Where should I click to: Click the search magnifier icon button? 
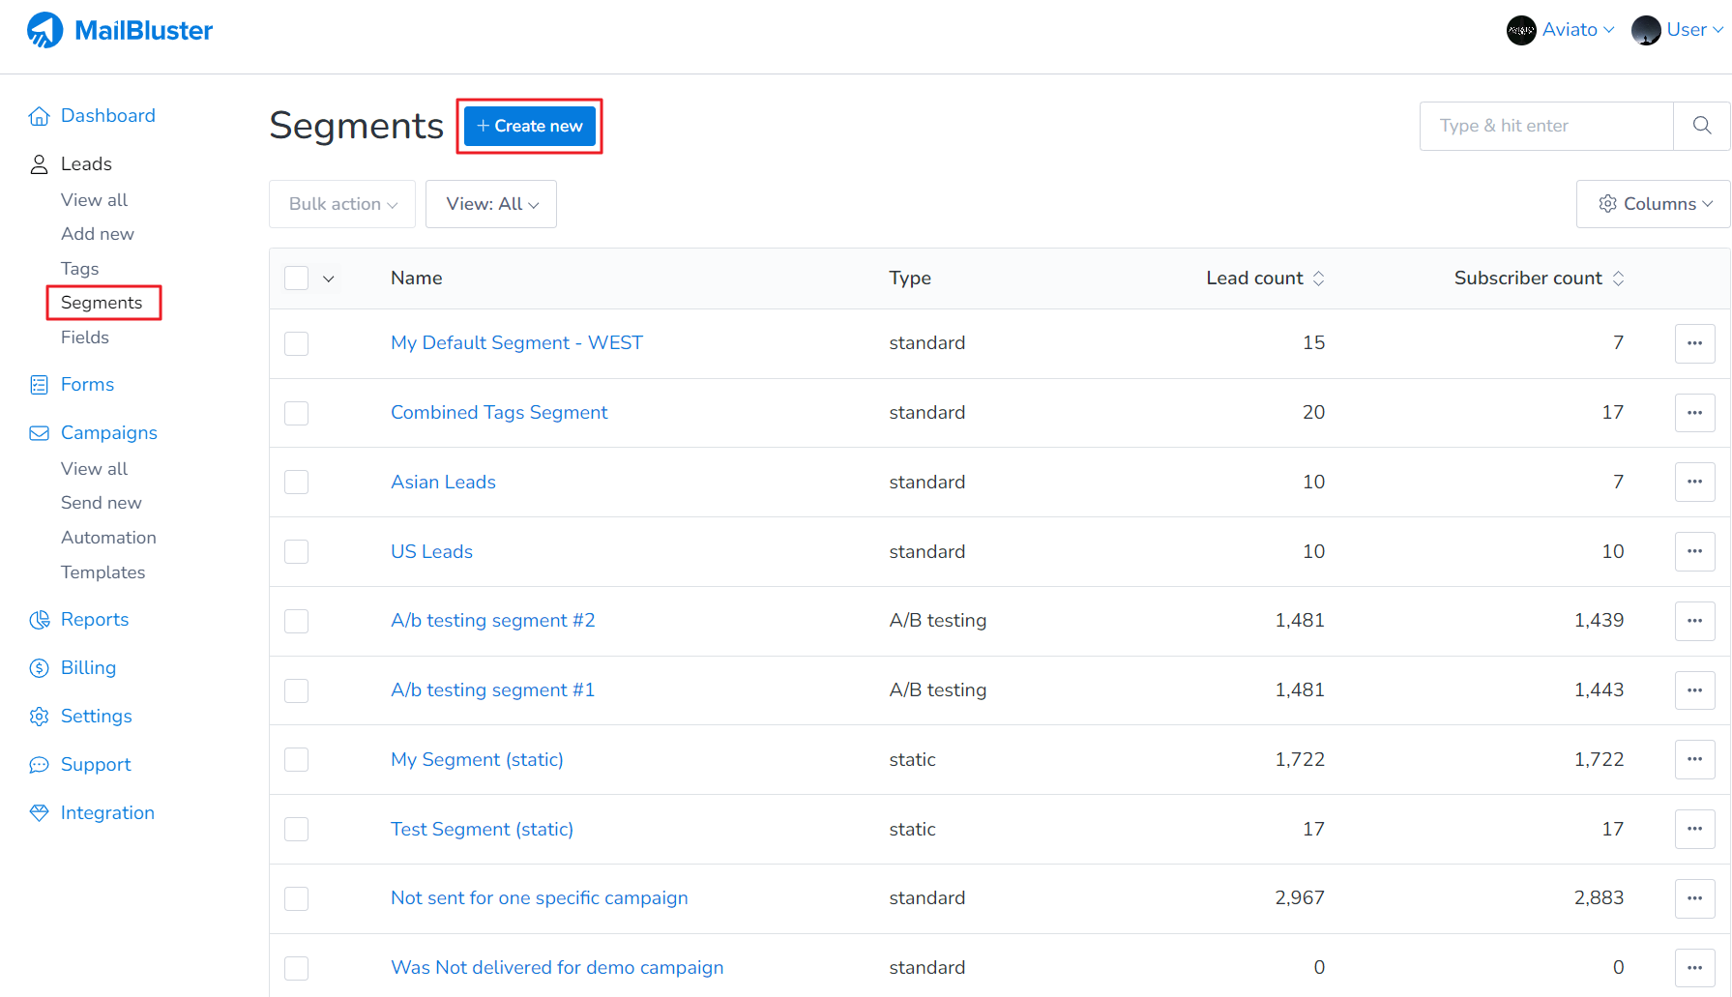(x=1701, y=126)
